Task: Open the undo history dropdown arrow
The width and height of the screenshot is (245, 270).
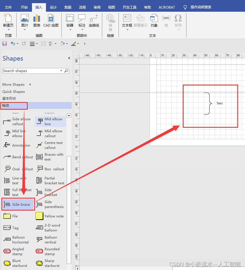Action: (17, 43)
